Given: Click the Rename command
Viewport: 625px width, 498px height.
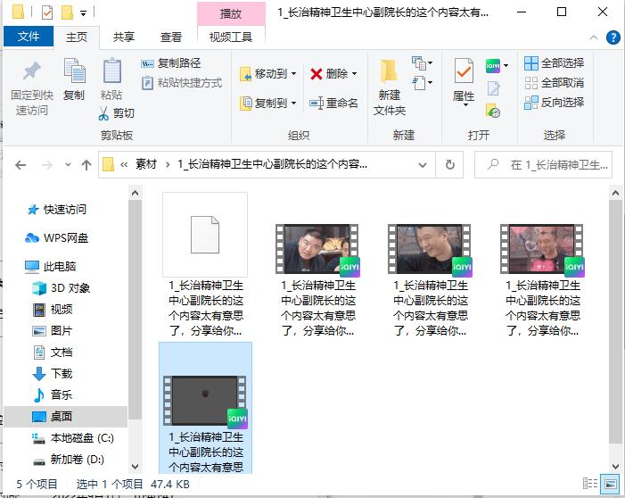Looking at the screenshot, I should point(333,104).
